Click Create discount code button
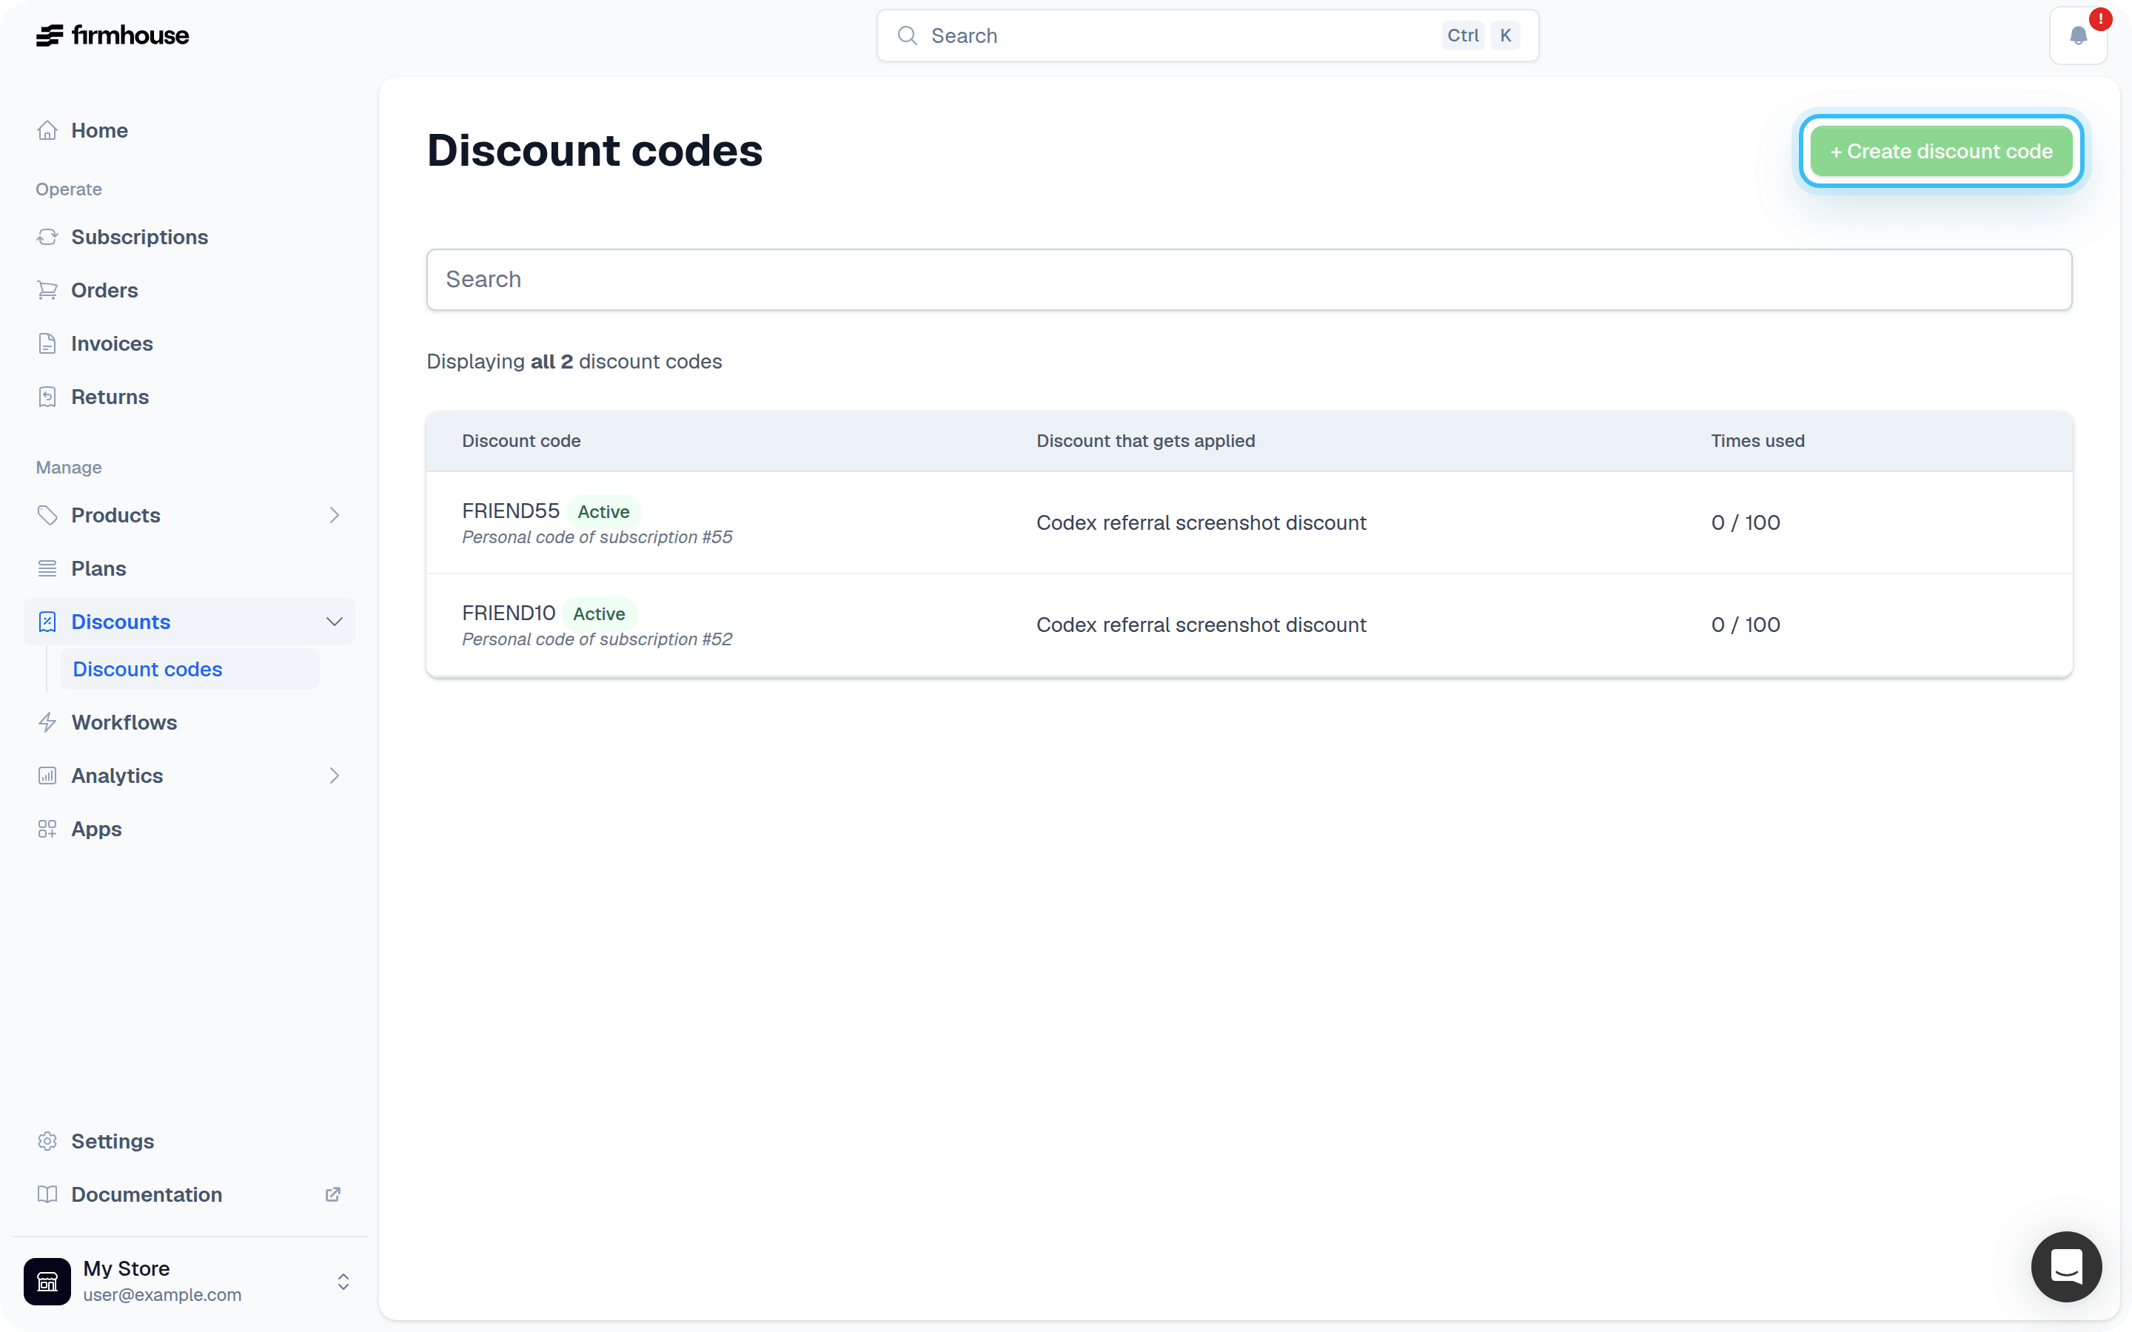The image size is (2132, 1332). point(1941,152)
